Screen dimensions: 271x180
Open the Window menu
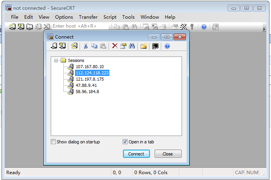pos(150,17)
